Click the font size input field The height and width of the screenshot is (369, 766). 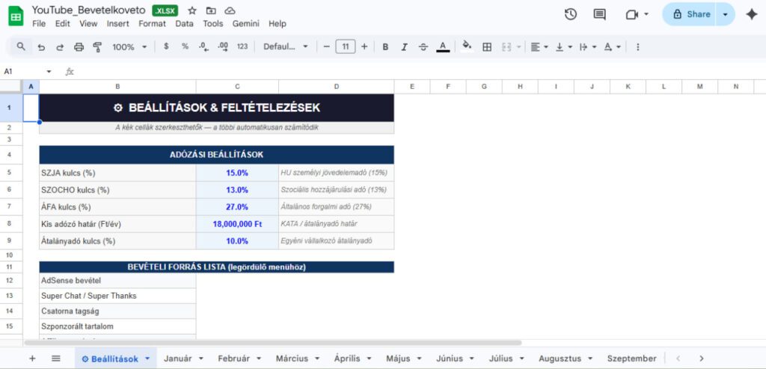click(345, 47)
